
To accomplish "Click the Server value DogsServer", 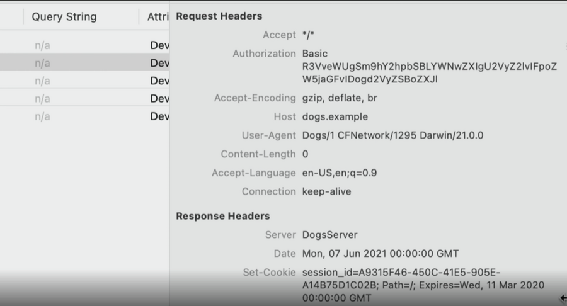I will point(329,235).
